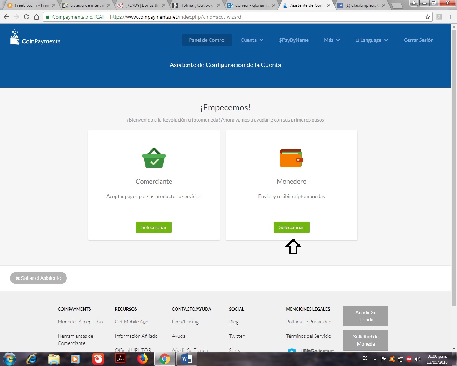Go back to the previous page
457x366 pixels.
pos(6,17)
